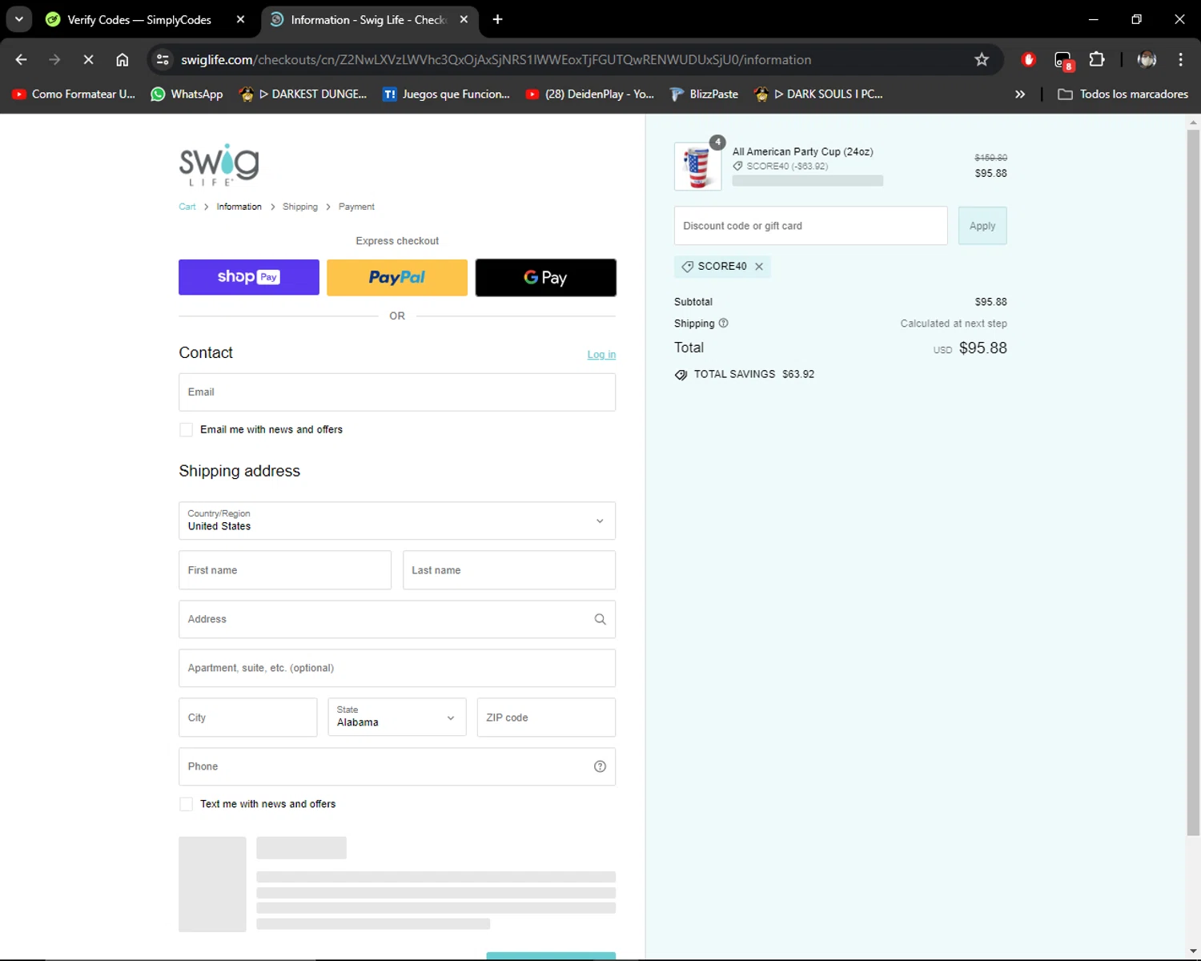This screenshot has width=1201, height=961.
Task: Click the Phone field
Action: point(397,766)
